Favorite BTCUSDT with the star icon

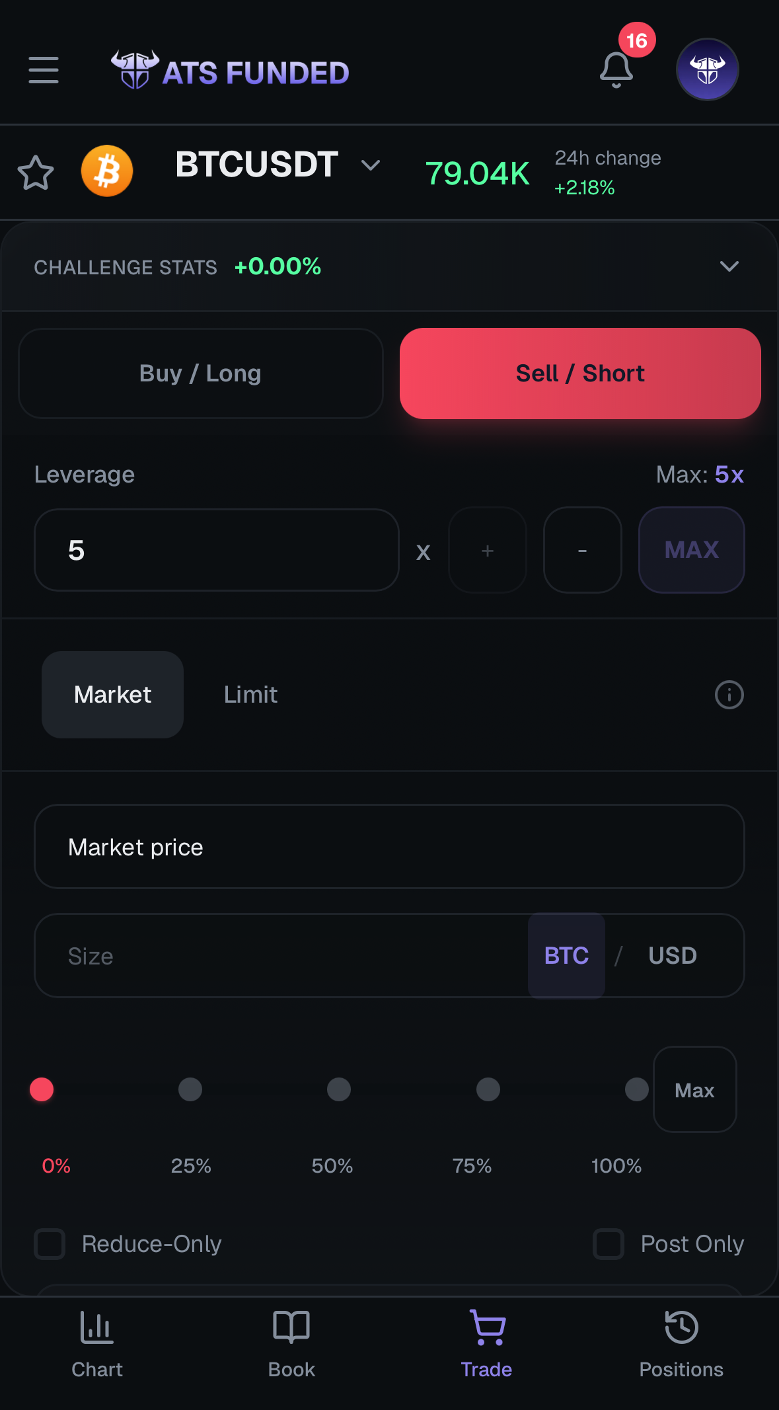[x=36, y=173]
